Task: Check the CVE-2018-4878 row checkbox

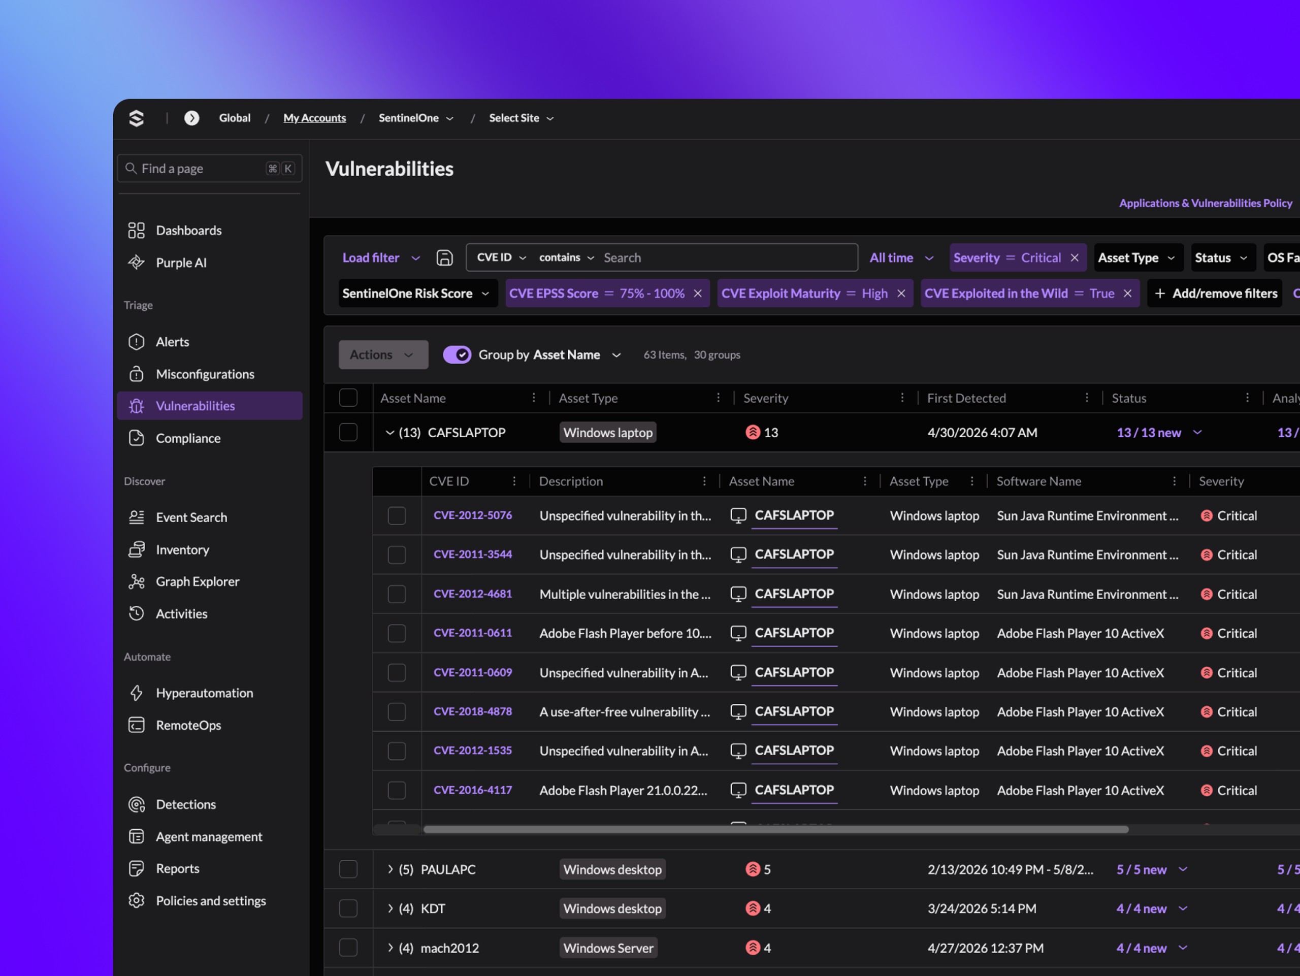Action: coord(397,711)
